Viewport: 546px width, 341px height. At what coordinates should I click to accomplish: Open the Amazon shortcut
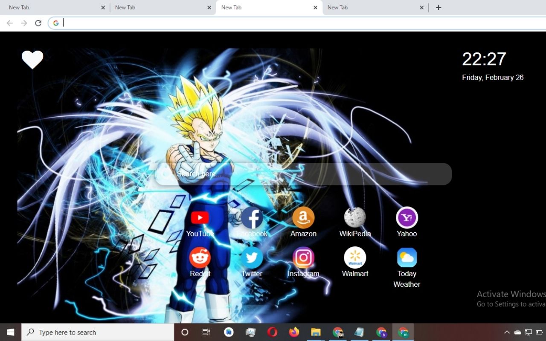[303, 222]
